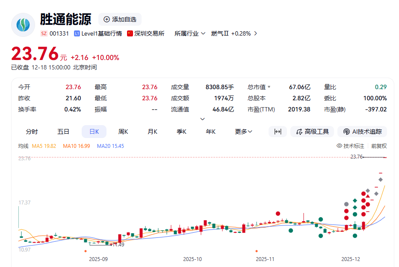Click the 总市值 dropdown triangle

(269, 87)
